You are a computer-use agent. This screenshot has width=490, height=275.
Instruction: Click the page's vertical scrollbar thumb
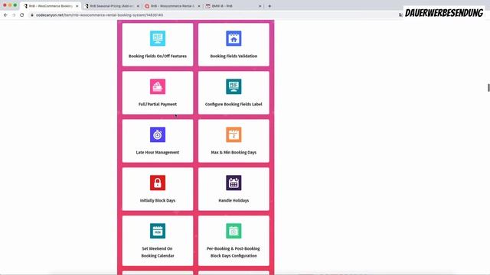click(x=488, y=88)
